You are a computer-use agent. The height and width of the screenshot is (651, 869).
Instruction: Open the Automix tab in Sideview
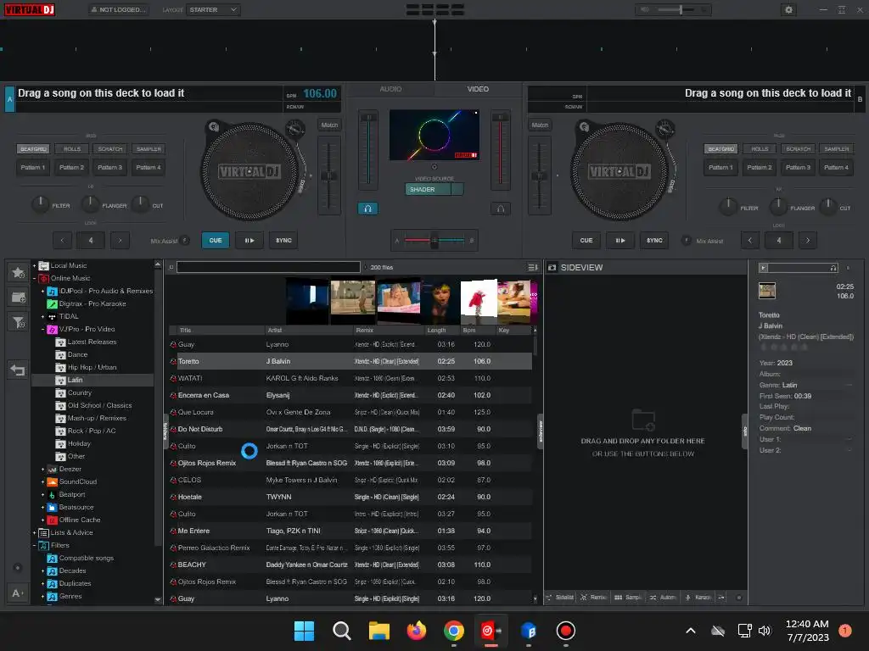[663, 598]
